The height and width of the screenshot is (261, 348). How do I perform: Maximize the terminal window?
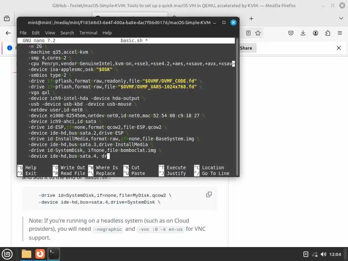(224, 22)
